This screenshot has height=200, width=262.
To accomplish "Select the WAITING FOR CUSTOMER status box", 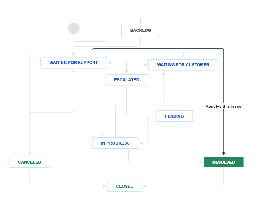I will click(183, 65).
